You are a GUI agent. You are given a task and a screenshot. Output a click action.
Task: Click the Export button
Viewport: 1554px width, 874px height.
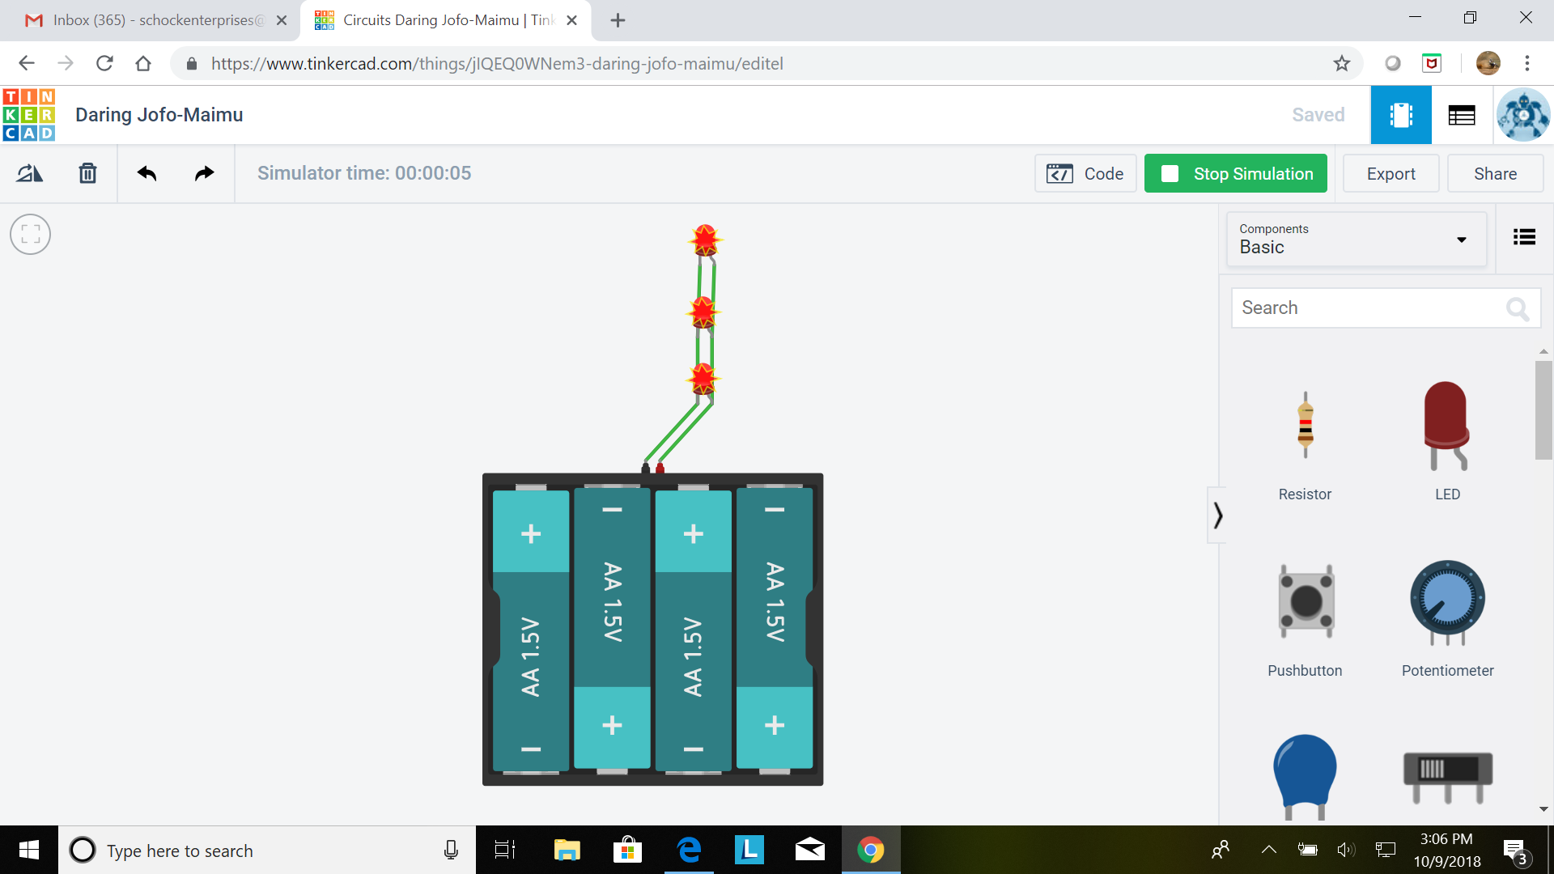tap(1390, 173)
